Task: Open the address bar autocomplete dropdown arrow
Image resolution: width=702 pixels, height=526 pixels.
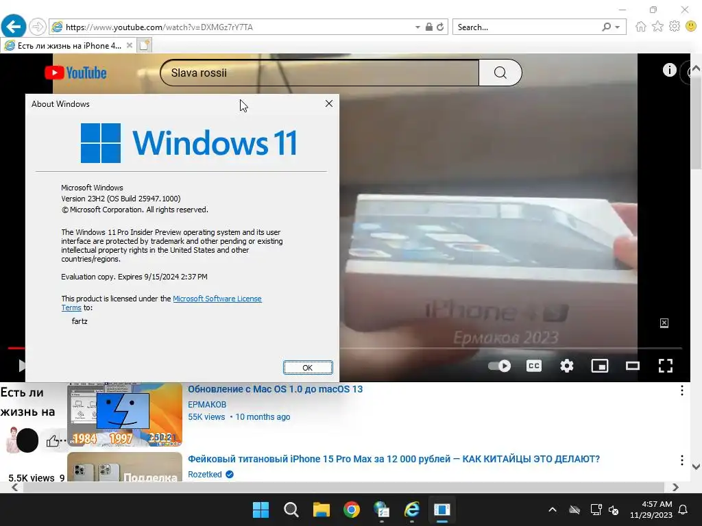Action: point(417,27)
